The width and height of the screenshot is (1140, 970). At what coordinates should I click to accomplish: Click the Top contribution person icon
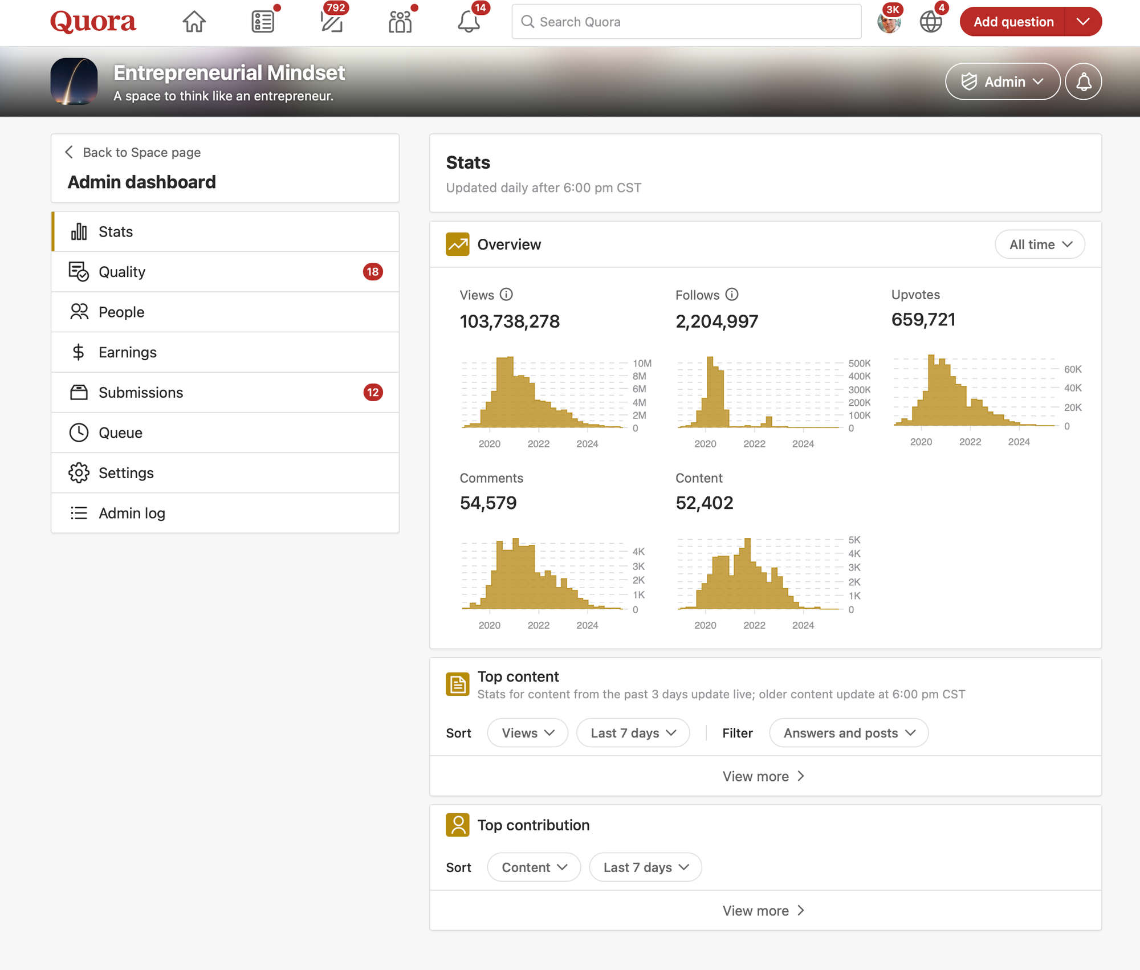point(457,825)
